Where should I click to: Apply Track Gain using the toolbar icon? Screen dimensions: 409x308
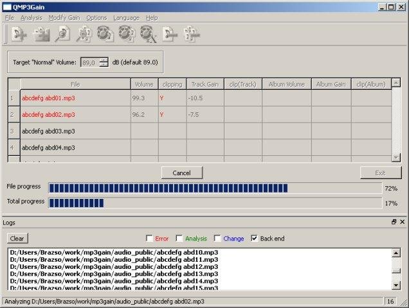click(x=105, y=34)
